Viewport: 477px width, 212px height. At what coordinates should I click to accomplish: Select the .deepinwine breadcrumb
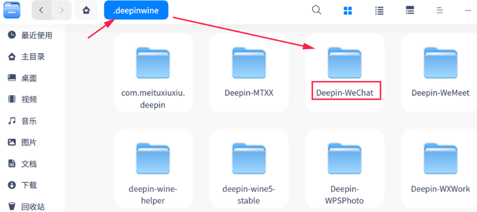coord(136,10)
